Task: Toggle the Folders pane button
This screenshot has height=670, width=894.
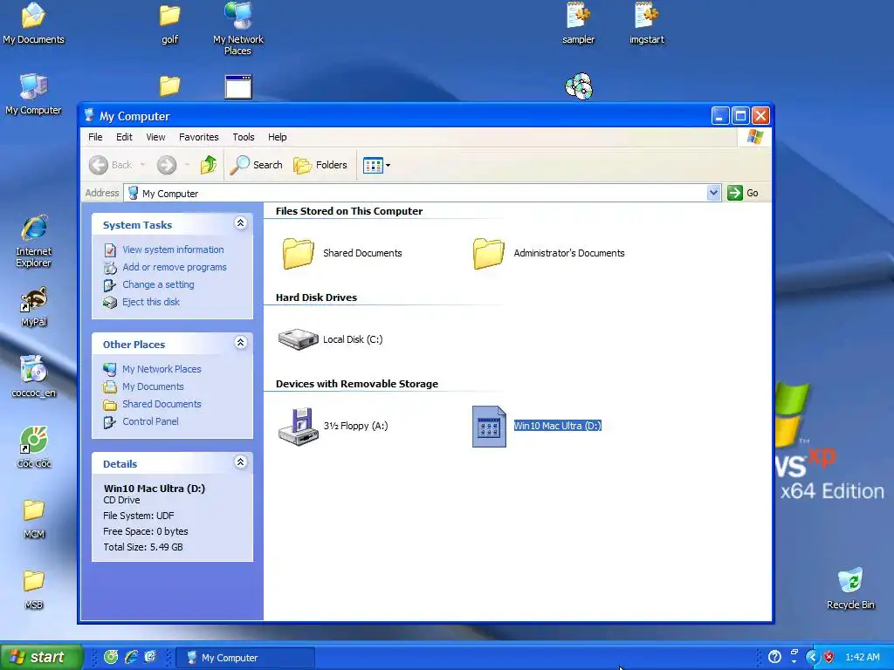Action: 320,165
